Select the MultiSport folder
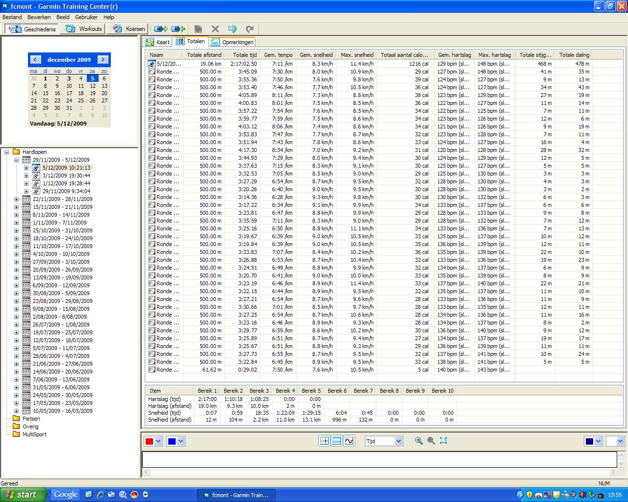This screenshot has width=628, height=502. tap(29, 434)
